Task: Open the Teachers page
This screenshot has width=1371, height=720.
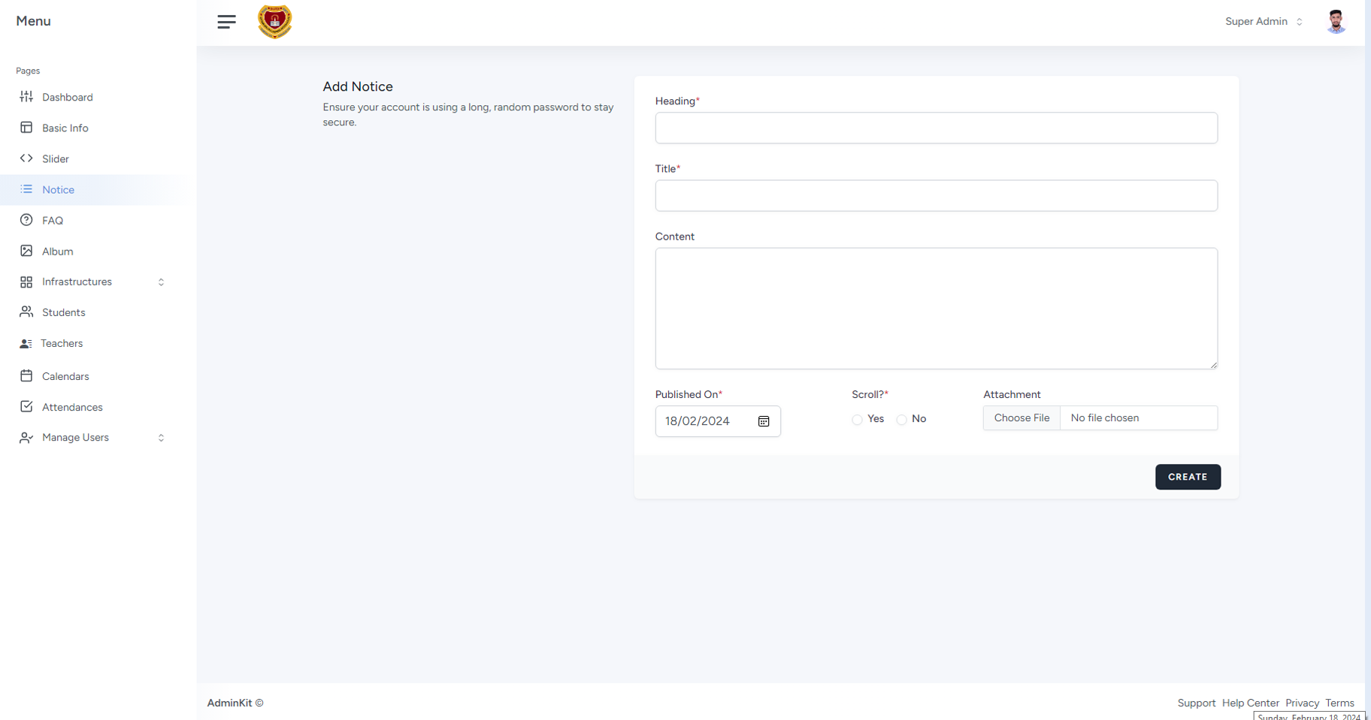Action: (62, 343)
